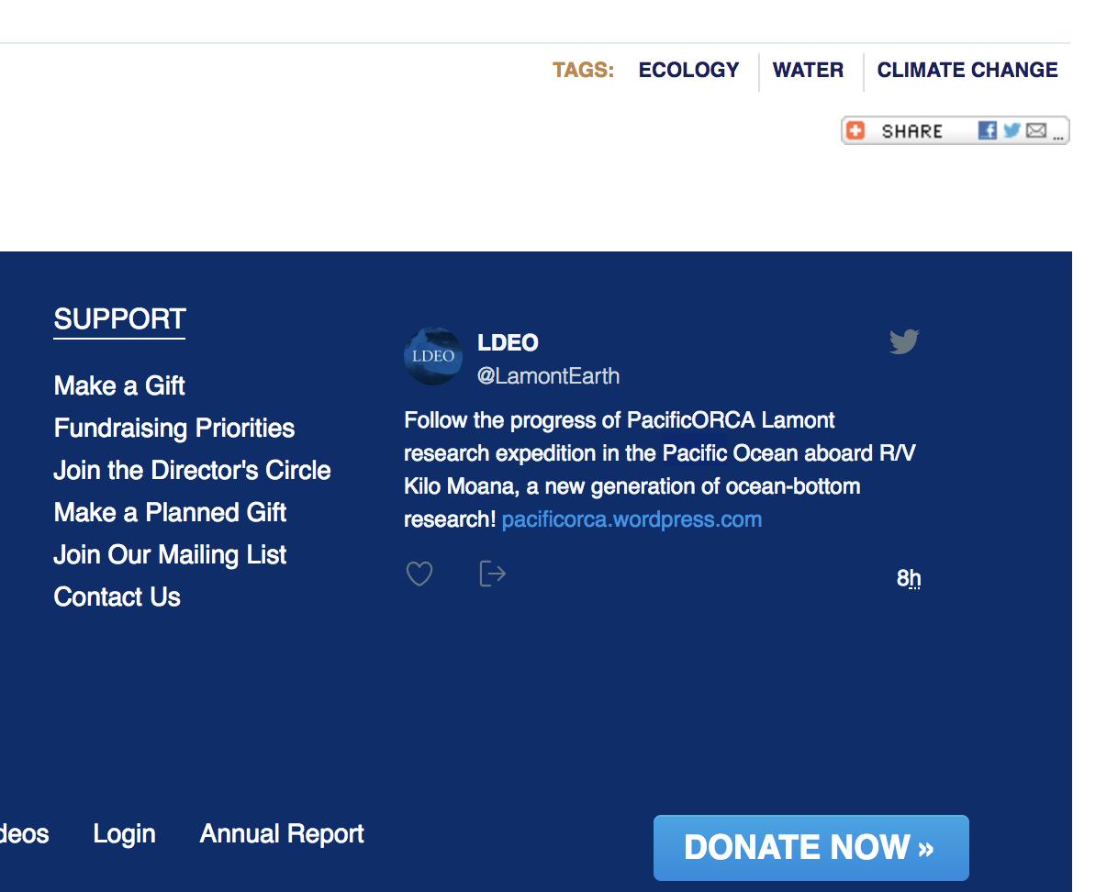Open the CLIMATE CHANGE tag

point(967,70)
